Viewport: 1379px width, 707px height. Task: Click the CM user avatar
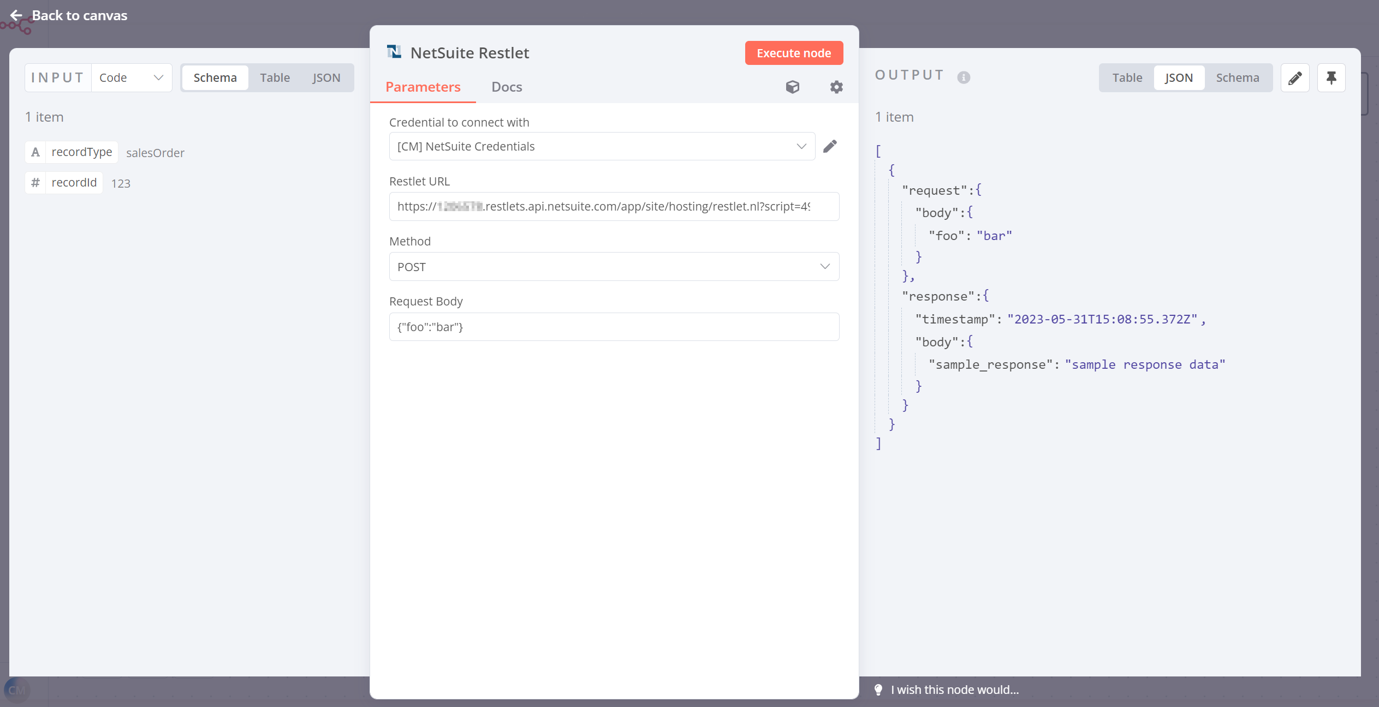pos(17,691)
